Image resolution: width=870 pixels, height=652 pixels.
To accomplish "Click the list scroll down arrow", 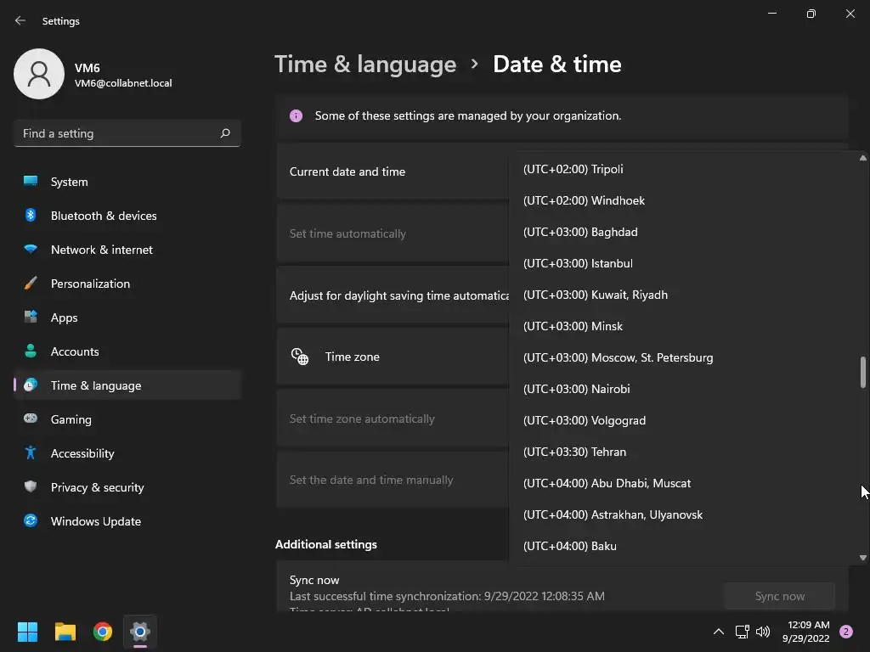I will [x=863, y=558].
